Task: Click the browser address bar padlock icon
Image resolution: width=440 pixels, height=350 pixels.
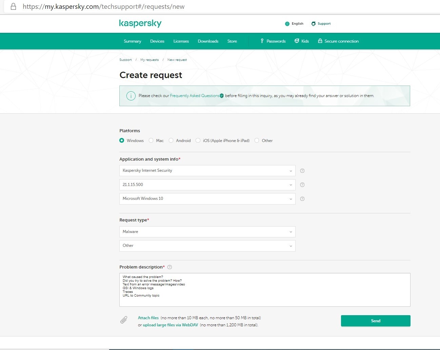Action: coord(14,6)
